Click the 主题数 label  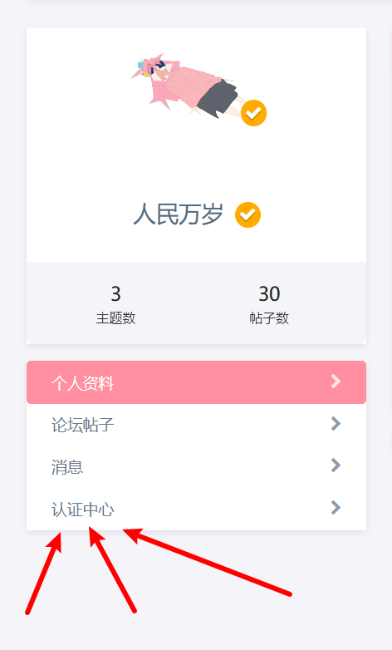pos(115,318)
